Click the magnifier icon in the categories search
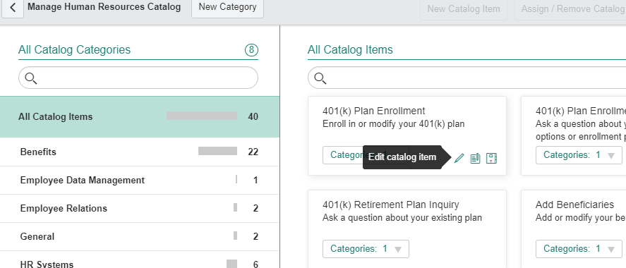This screenshot has height=268, width=626. [x=31, y=78]
